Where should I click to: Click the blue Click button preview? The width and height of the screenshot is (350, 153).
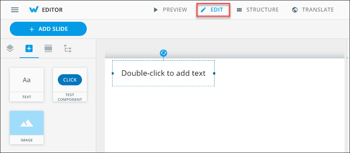coord(70,80)
